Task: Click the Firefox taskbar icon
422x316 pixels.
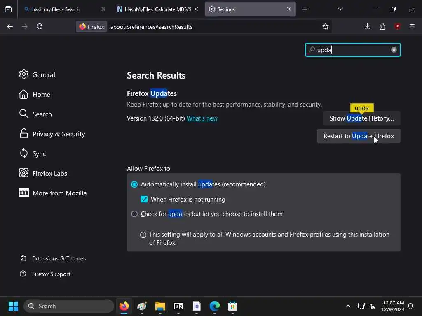Action: click(x=124, y=306)
